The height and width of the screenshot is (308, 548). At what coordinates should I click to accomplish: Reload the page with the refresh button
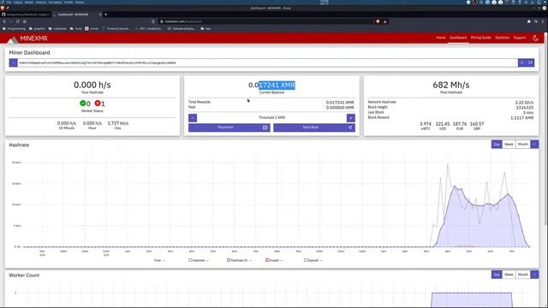(17, 21)
